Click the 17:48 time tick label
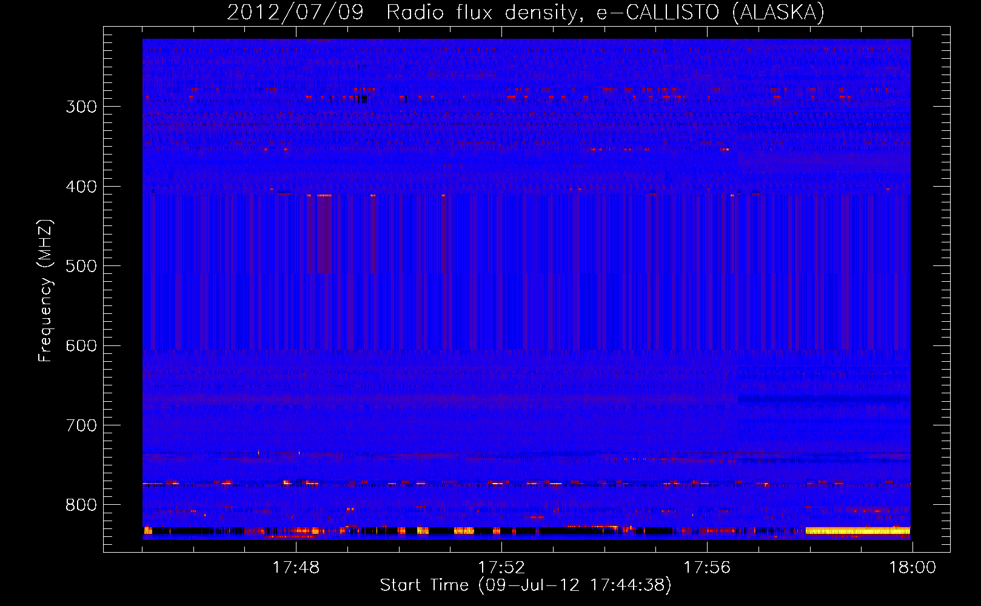Viewport: 981px width, 606px height. pos(296,568)
